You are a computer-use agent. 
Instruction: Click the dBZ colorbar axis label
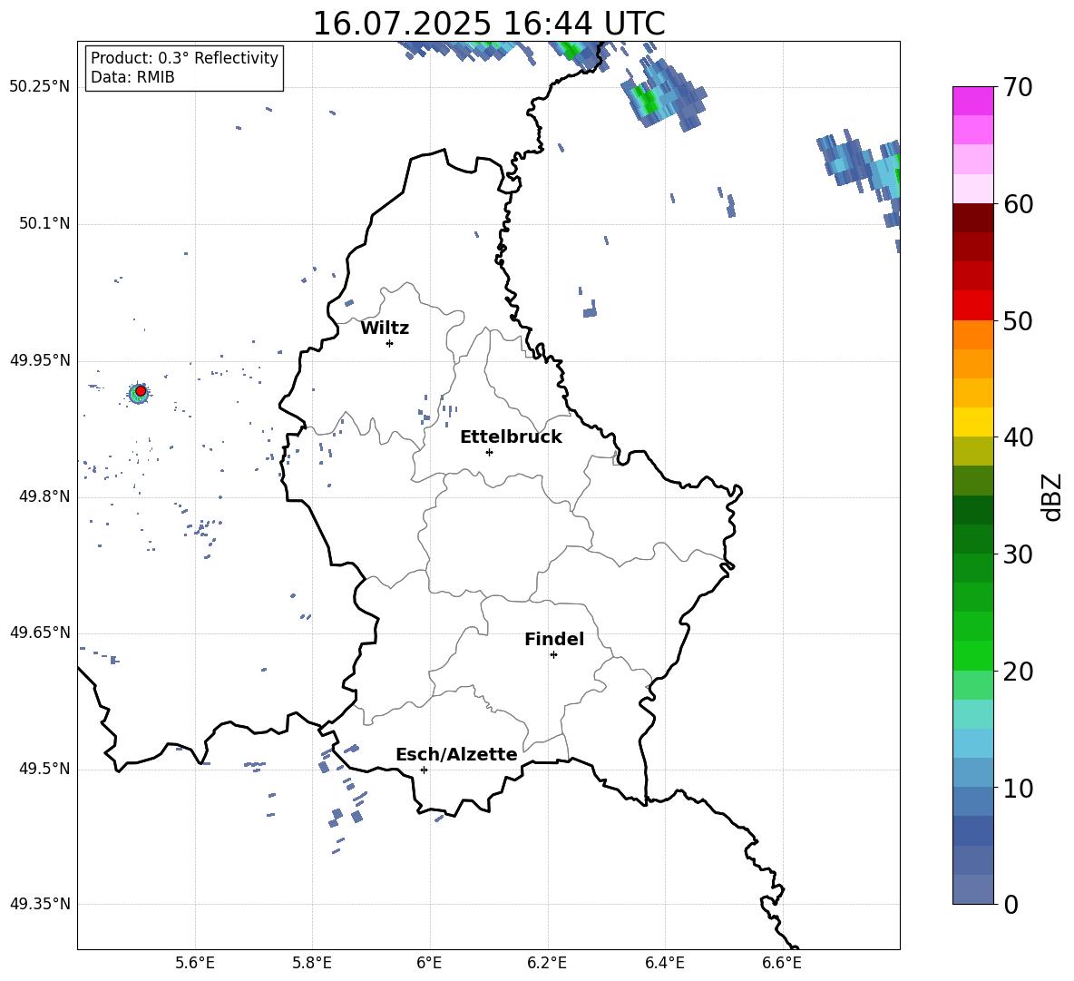[x=1053, y=496]
